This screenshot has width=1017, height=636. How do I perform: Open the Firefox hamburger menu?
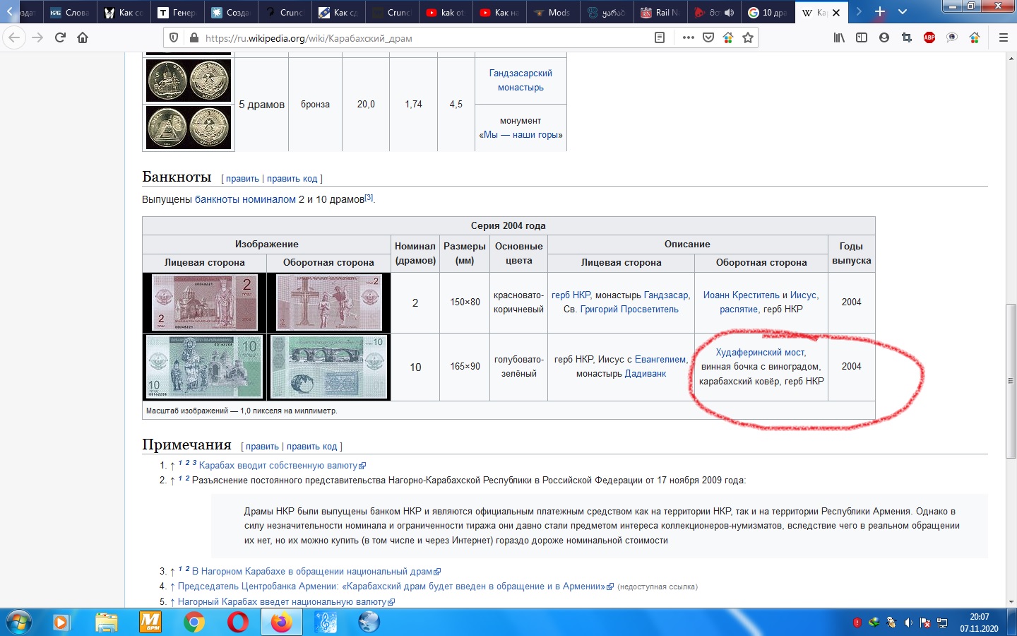click(x=1003, y=38)
